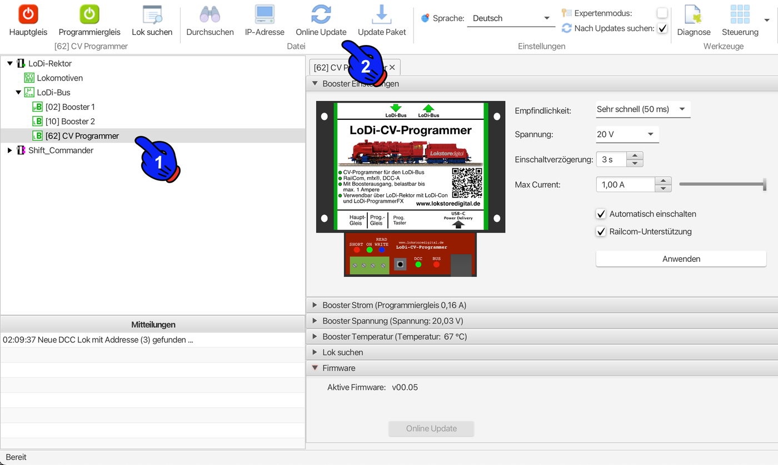The image size is (778, 465).
Task: Click the disabled Online Update button under Firmware
Action: pyautogui.click(x=431, y=428)
